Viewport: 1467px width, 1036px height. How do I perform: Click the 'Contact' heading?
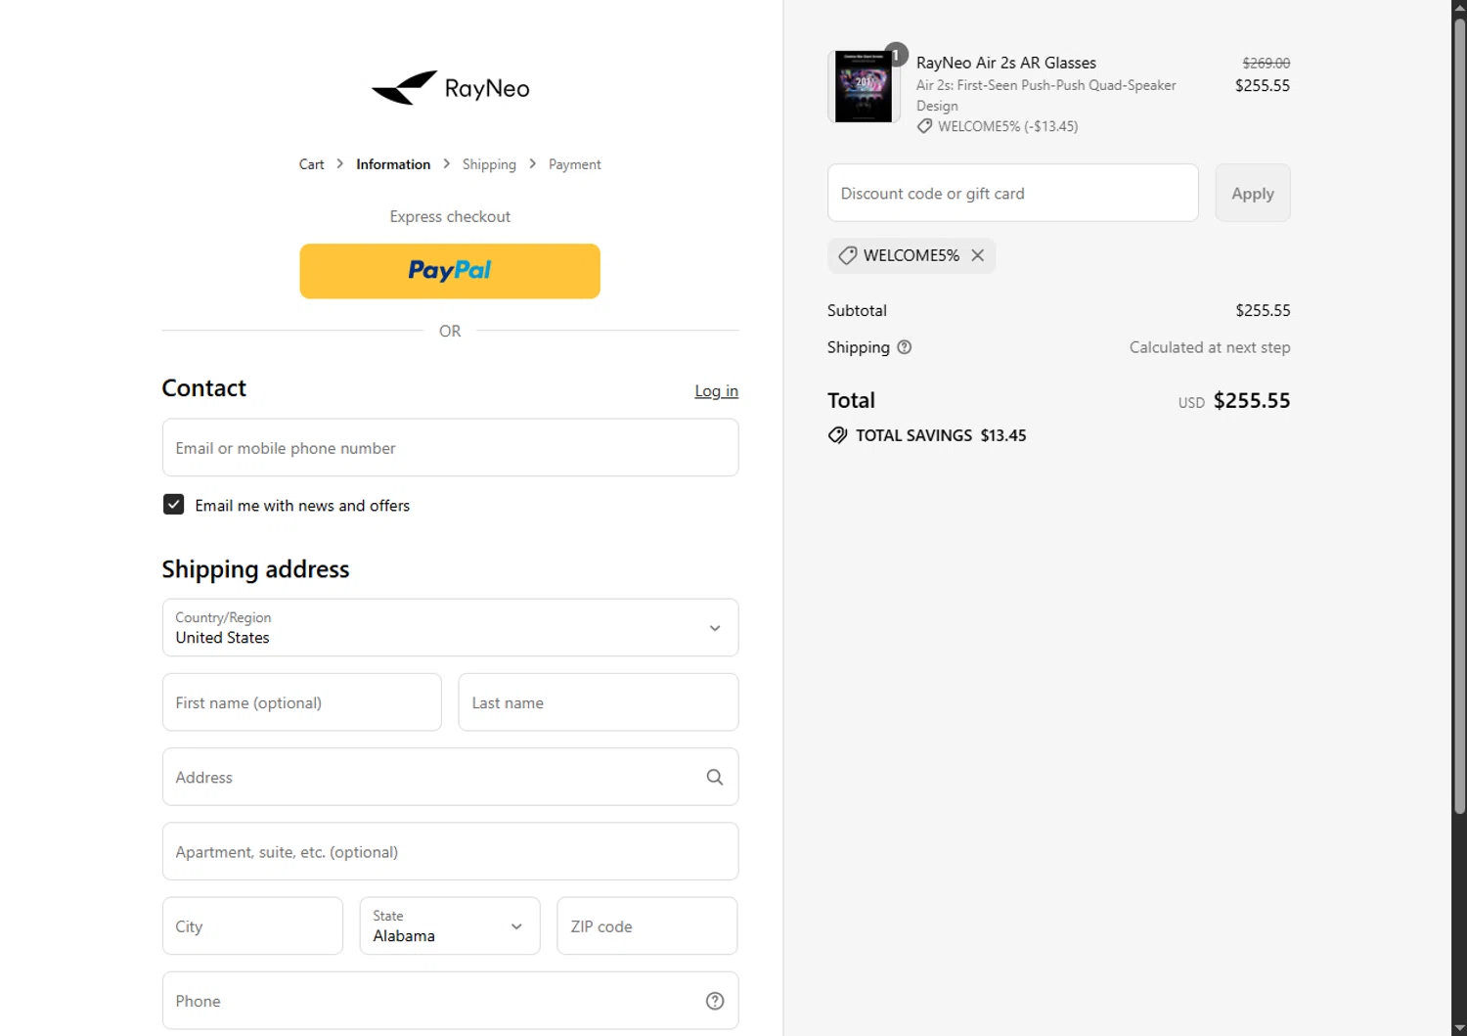[x=203, y=388]
